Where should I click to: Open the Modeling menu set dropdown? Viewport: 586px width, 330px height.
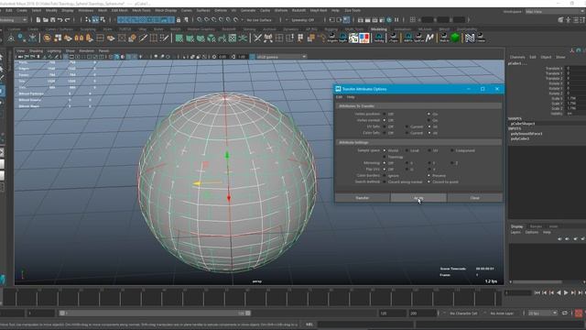click(14, 20)
